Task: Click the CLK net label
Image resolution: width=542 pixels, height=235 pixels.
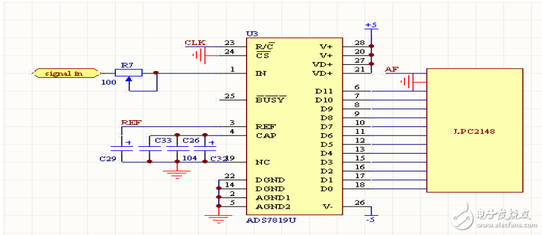Action: point(195,43)
